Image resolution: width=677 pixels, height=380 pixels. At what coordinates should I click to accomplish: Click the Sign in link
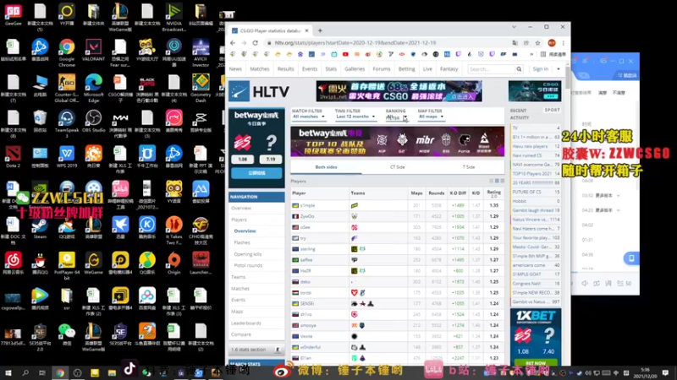540,69
